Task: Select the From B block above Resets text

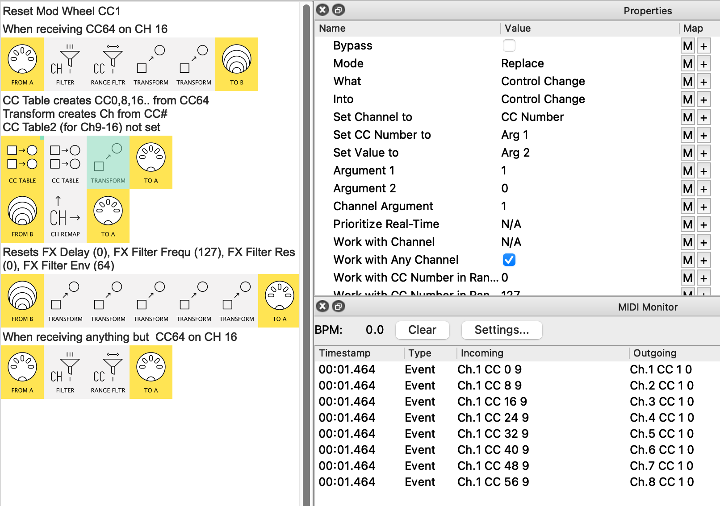Action: [x=22, y=216]
